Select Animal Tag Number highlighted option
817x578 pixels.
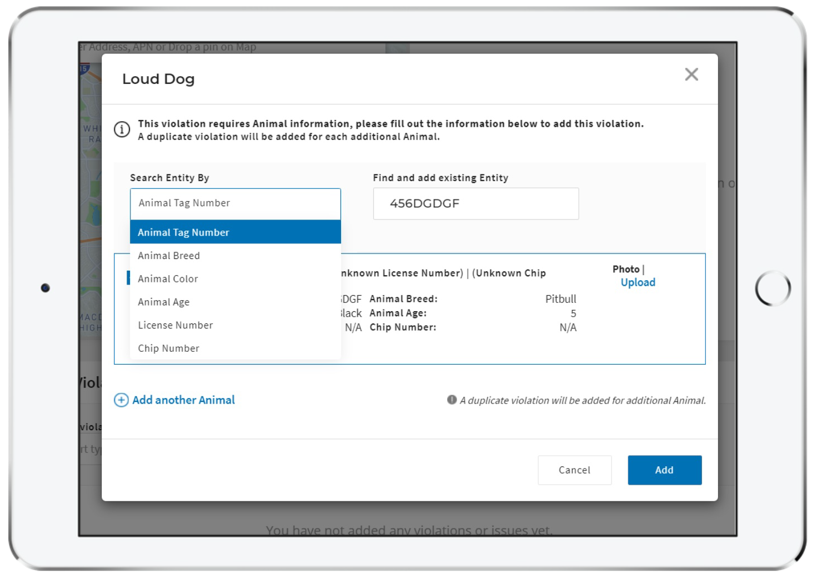pos(235,232)
